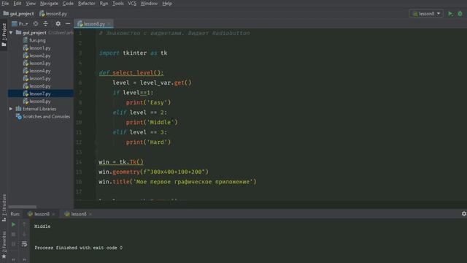Open the Code menu
The height and width of the screenshot is (263, 467).
[x=68, y=4]
